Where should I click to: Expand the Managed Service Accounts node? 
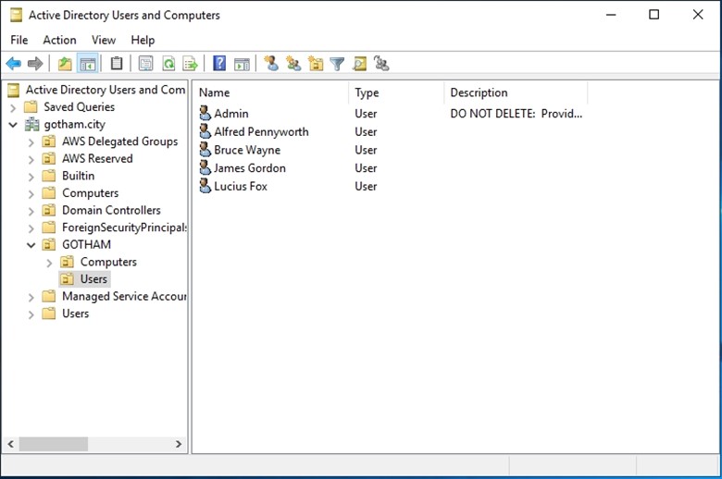point(31,297)
